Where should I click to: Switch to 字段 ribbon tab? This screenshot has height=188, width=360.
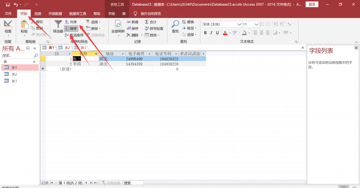click(x=111, y=14)
